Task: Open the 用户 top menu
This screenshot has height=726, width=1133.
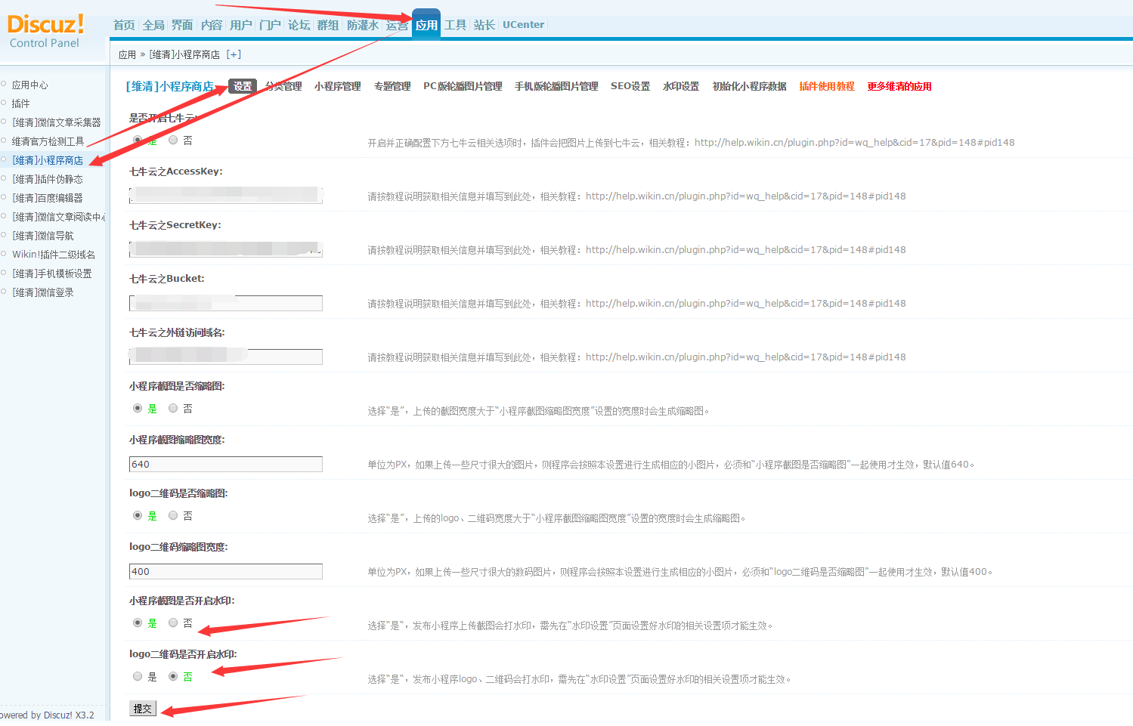Action: tap(240, 25)
